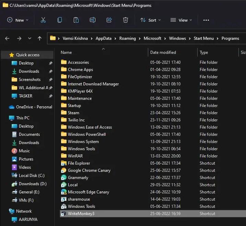Open Pictures under This PC

(26, 159)
